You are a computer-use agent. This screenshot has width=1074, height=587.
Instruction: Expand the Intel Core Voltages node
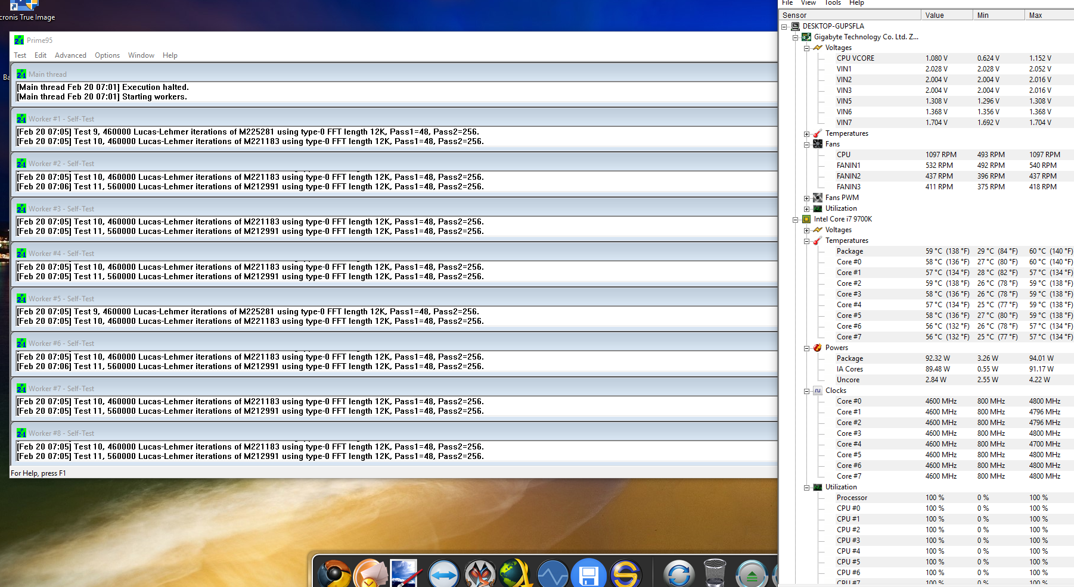tap(807, 230)
